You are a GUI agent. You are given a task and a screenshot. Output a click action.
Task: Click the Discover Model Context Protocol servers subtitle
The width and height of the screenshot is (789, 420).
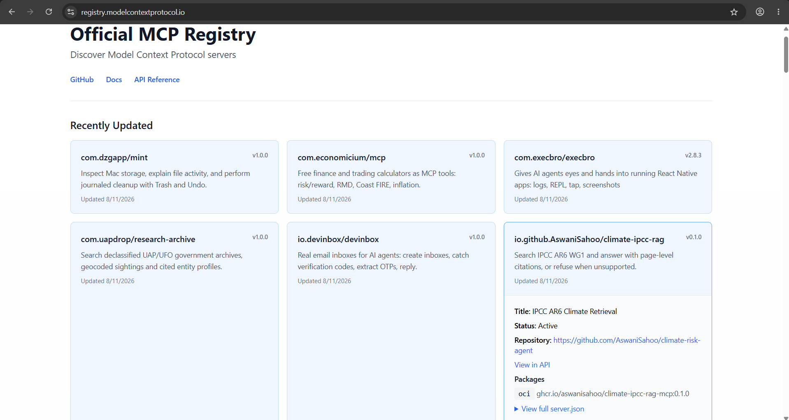(153, 55)
